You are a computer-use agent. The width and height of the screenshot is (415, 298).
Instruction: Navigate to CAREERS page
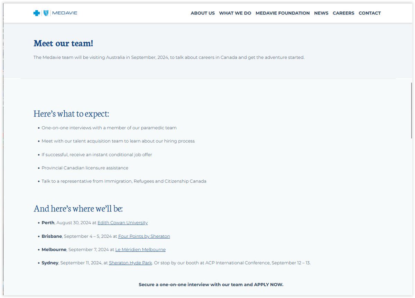(x=343, y=13)
